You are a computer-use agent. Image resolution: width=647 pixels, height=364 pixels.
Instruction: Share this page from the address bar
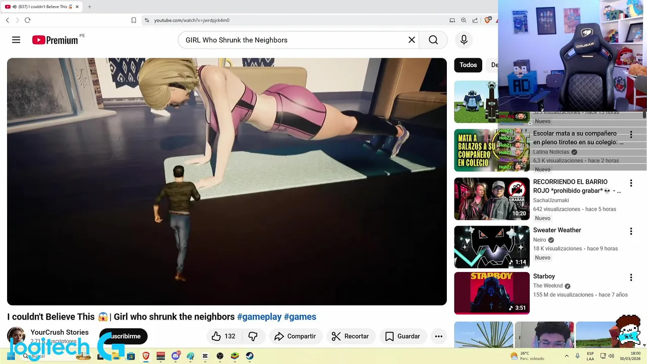pos(475,20)
